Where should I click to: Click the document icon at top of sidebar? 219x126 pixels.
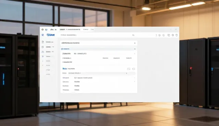coord(43,42)
